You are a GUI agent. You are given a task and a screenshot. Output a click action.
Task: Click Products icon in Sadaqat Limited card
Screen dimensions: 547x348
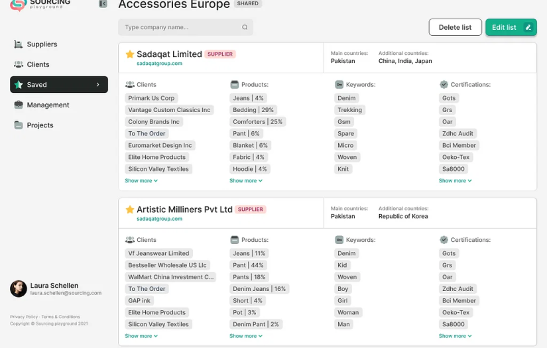coord(235,84)
